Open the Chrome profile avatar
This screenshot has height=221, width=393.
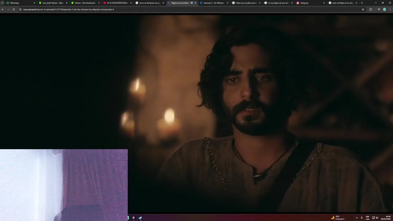tap(384, 10)
